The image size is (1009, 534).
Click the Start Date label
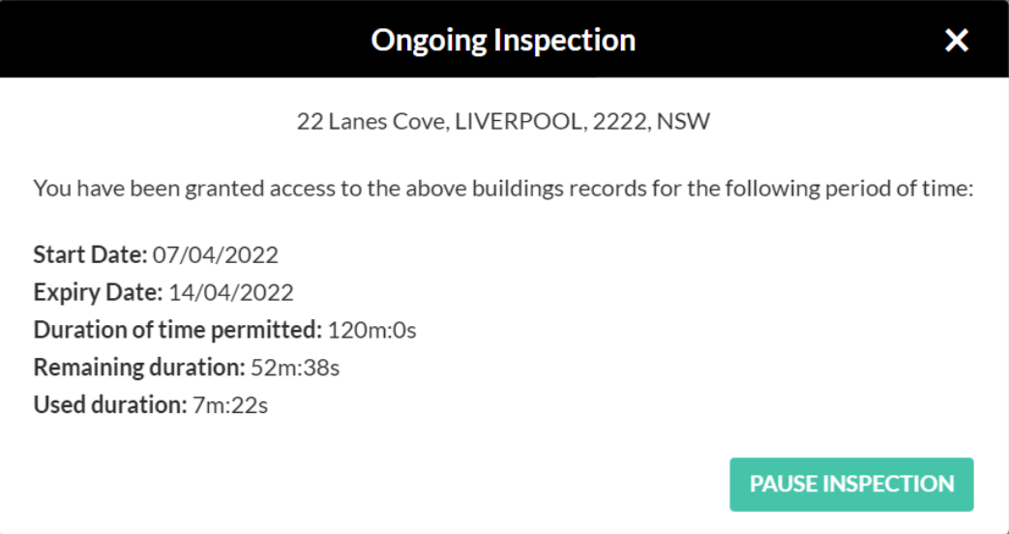pos(90,255)
